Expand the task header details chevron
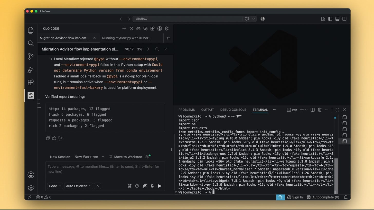 [166, 49]
